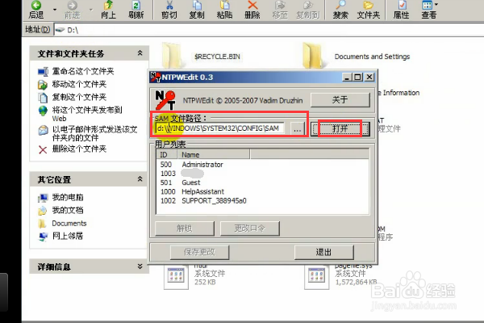The width and height of the screenshot is (484, 323).
Task: Click the Up (向上) folder icon
Action: 108,9
